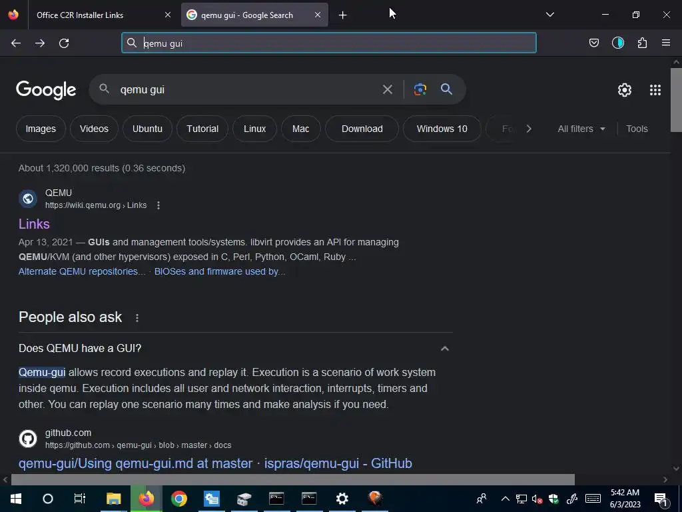
Task: Go back to the previous page
Action: 16,43
